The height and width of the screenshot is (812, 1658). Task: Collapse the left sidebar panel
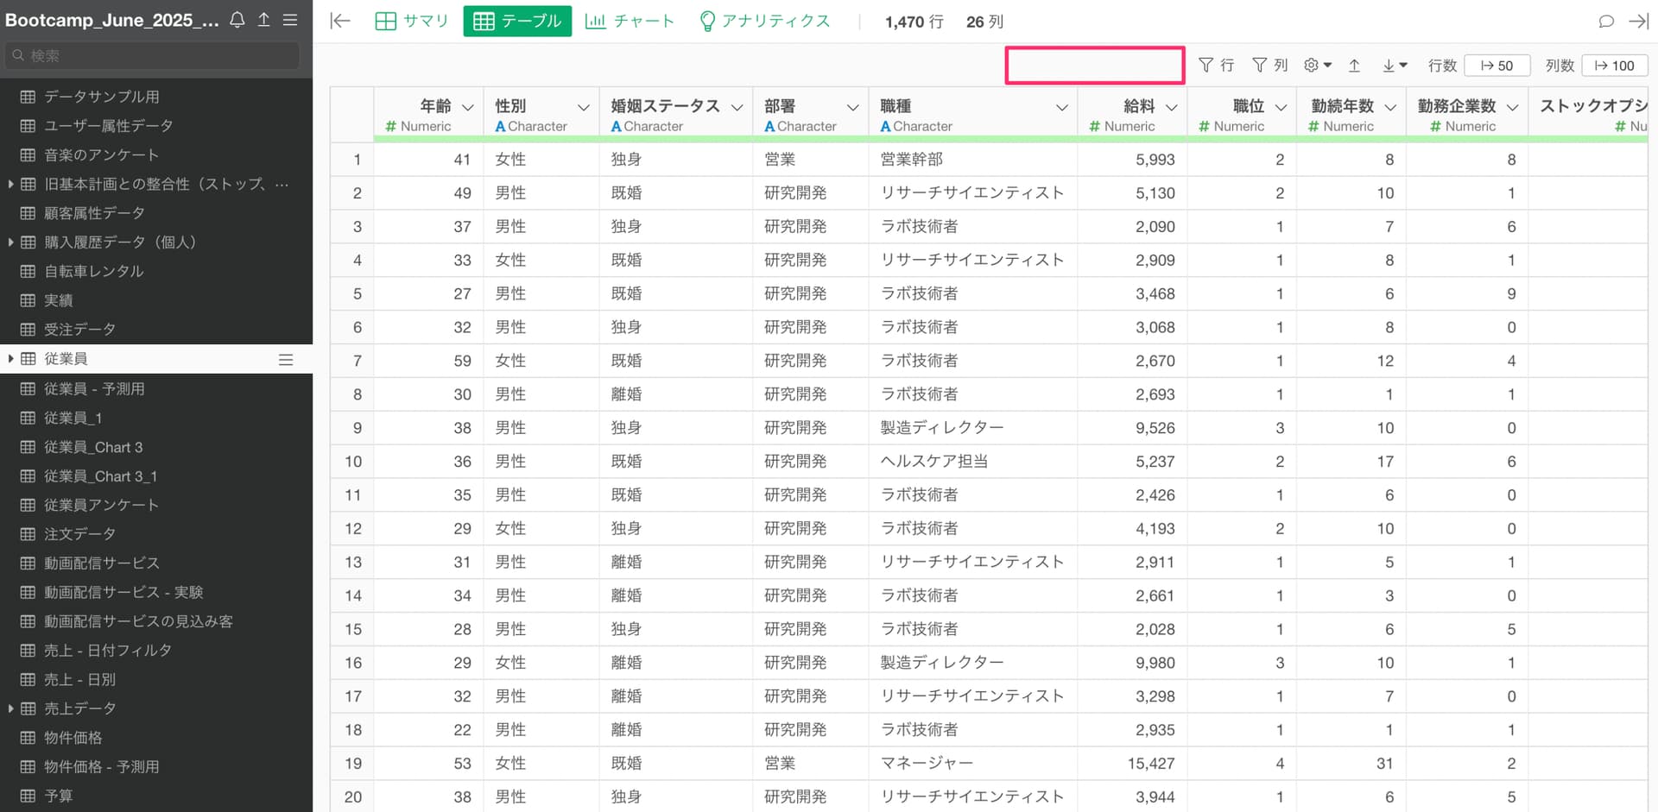(x=340, y=22)
